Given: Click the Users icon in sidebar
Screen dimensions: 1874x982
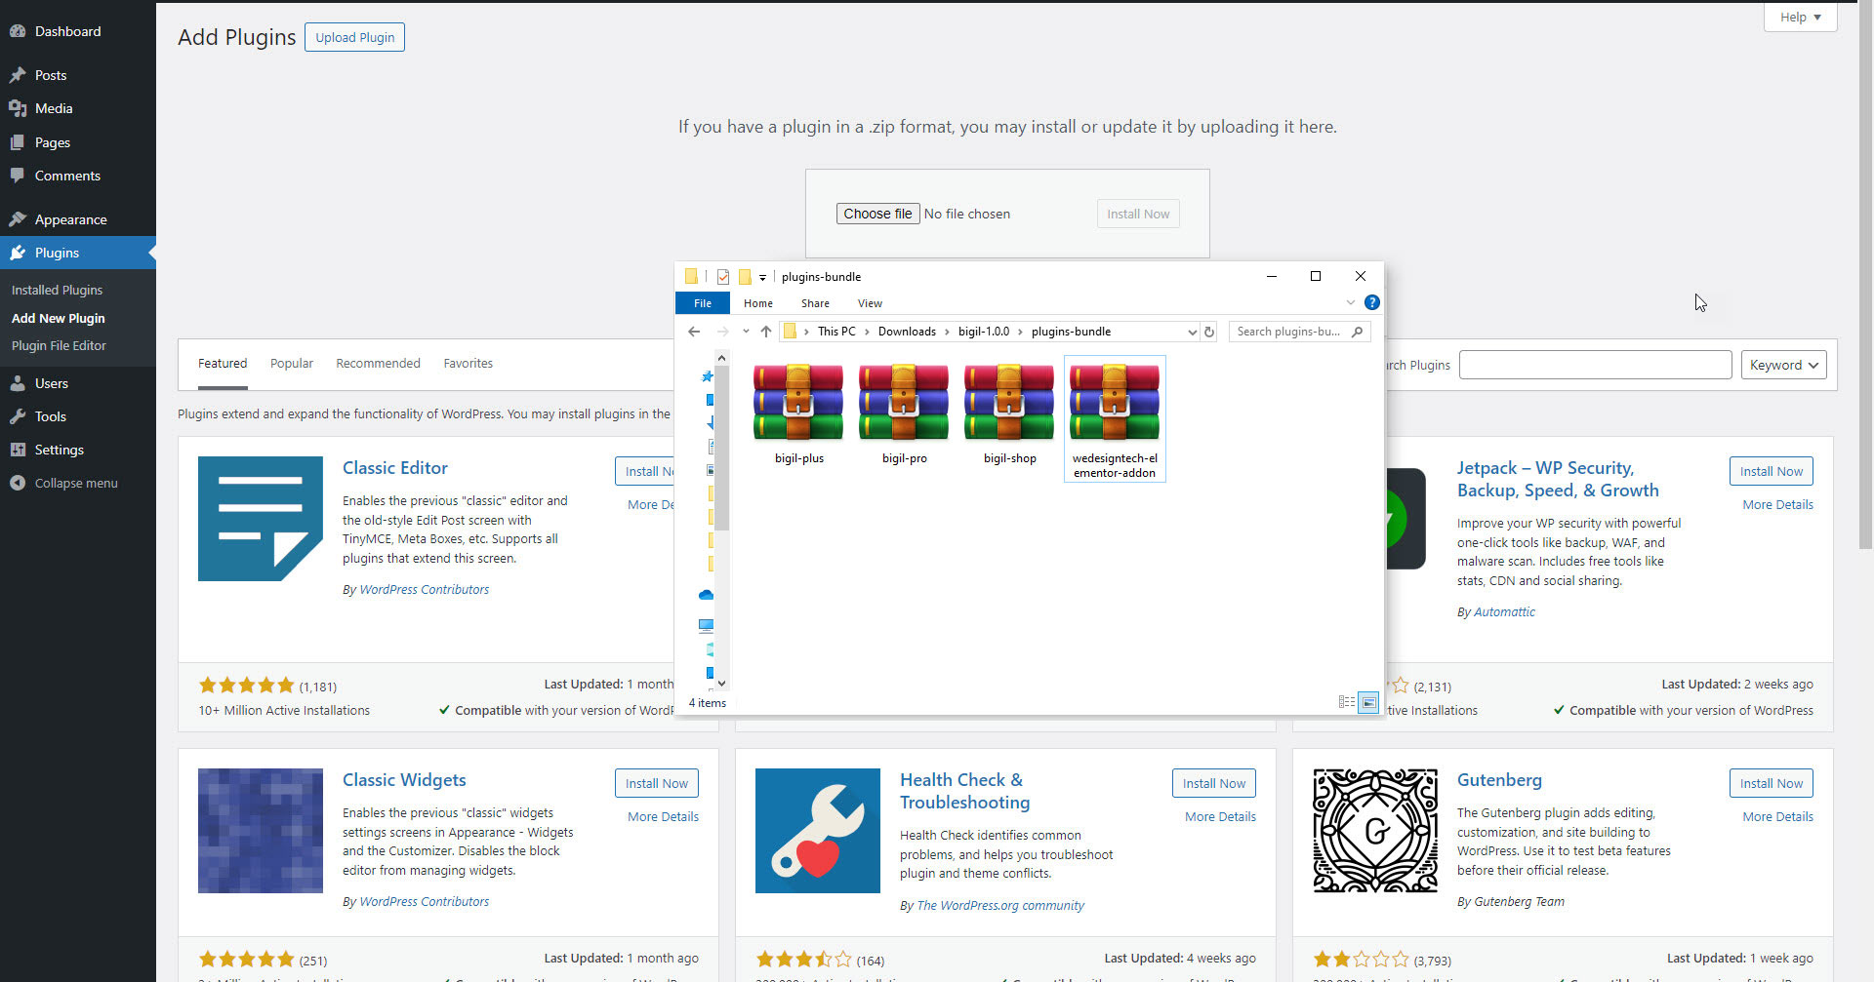Looking at the screenshot, I should (18, 383).
